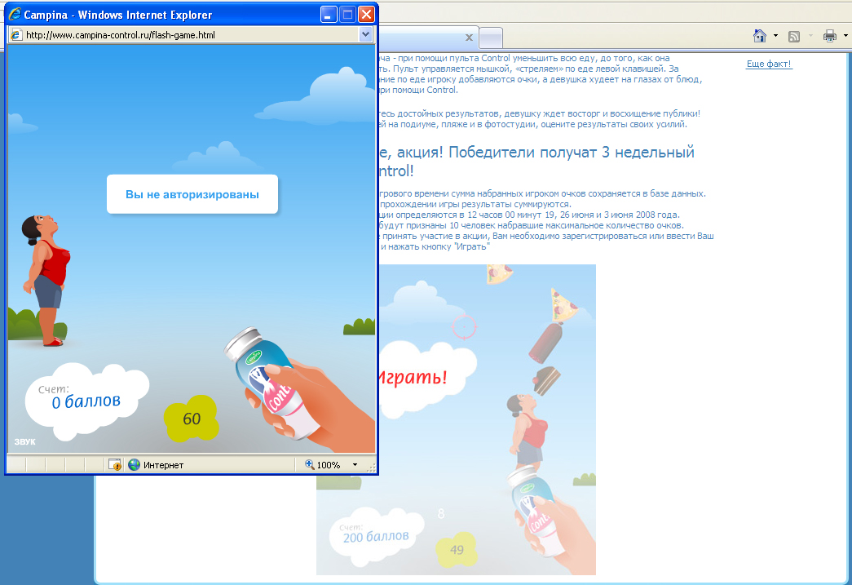Expand the zoom level dropdown arrow
Image resolution: width=852 pixels, height=585 pixels.
[355, 465]
